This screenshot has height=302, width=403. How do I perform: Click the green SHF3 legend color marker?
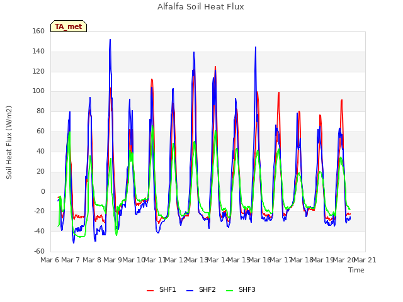pyautogui.click(x=229, y=291)
